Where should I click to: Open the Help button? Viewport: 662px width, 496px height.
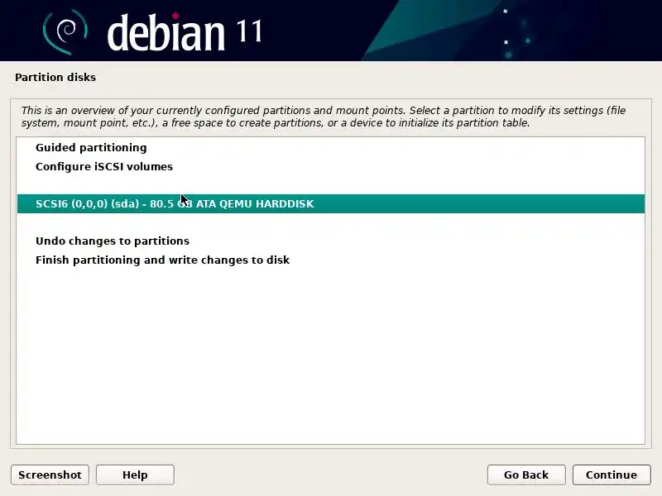click(x=135, y=475)
